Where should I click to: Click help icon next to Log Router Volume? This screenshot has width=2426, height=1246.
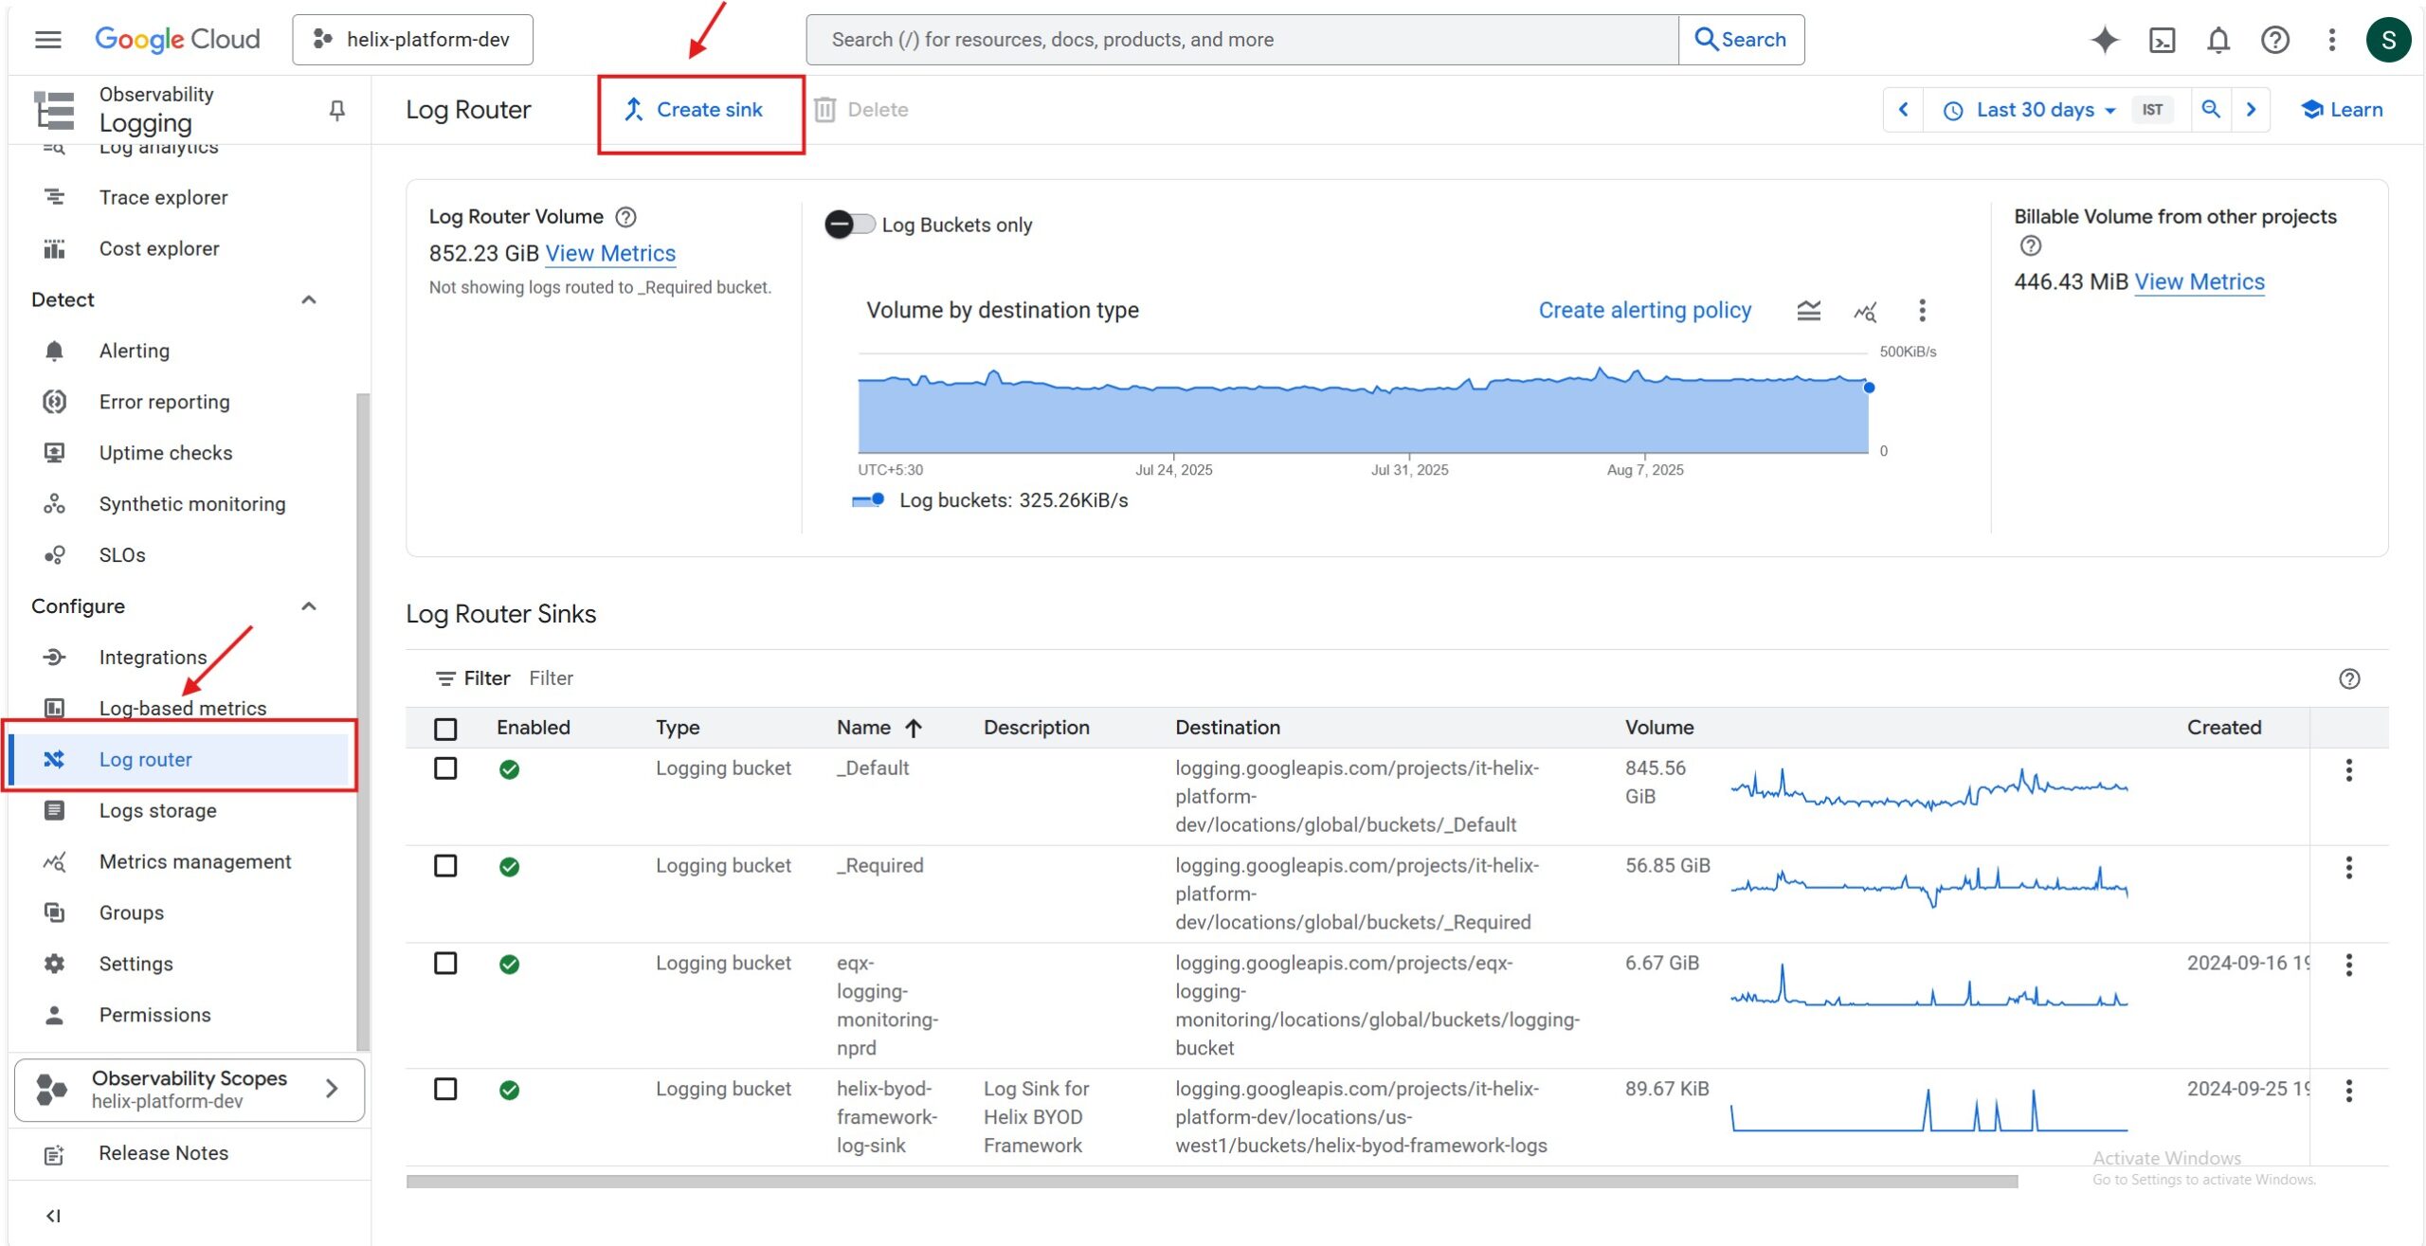click(625, 217)
